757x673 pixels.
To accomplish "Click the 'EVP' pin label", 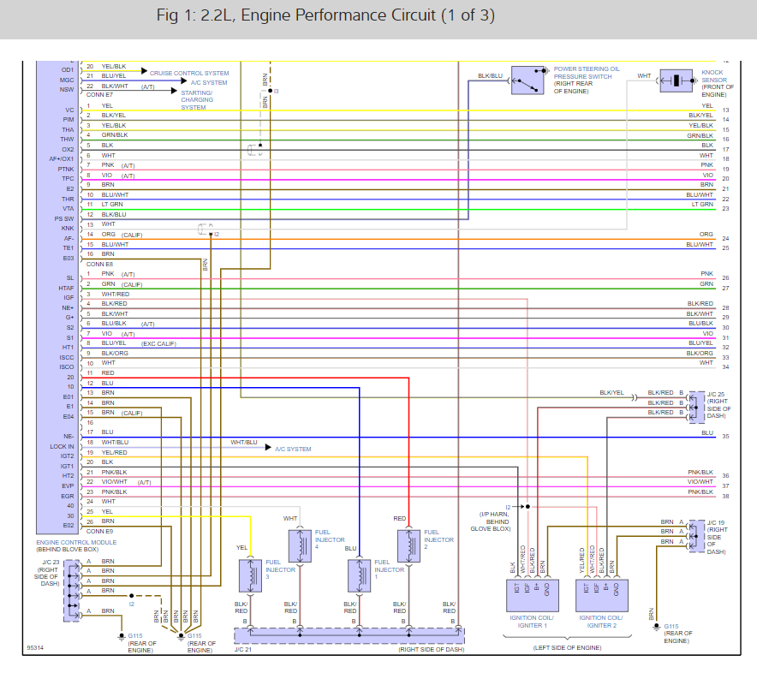I will coord(68,486).
